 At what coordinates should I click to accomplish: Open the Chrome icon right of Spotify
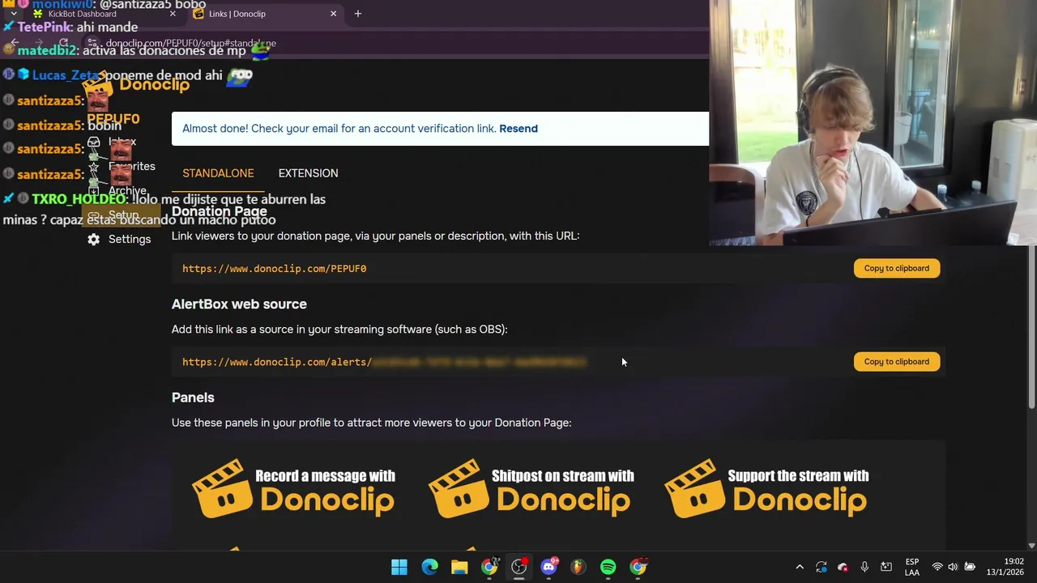point(638,567)
